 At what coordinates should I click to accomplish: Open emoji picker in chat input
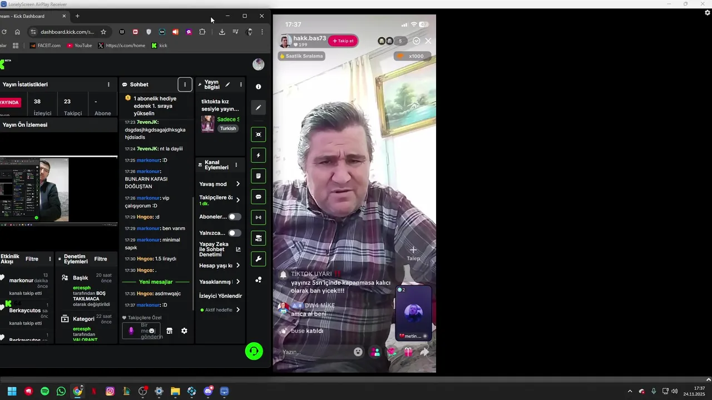[151, 331]
